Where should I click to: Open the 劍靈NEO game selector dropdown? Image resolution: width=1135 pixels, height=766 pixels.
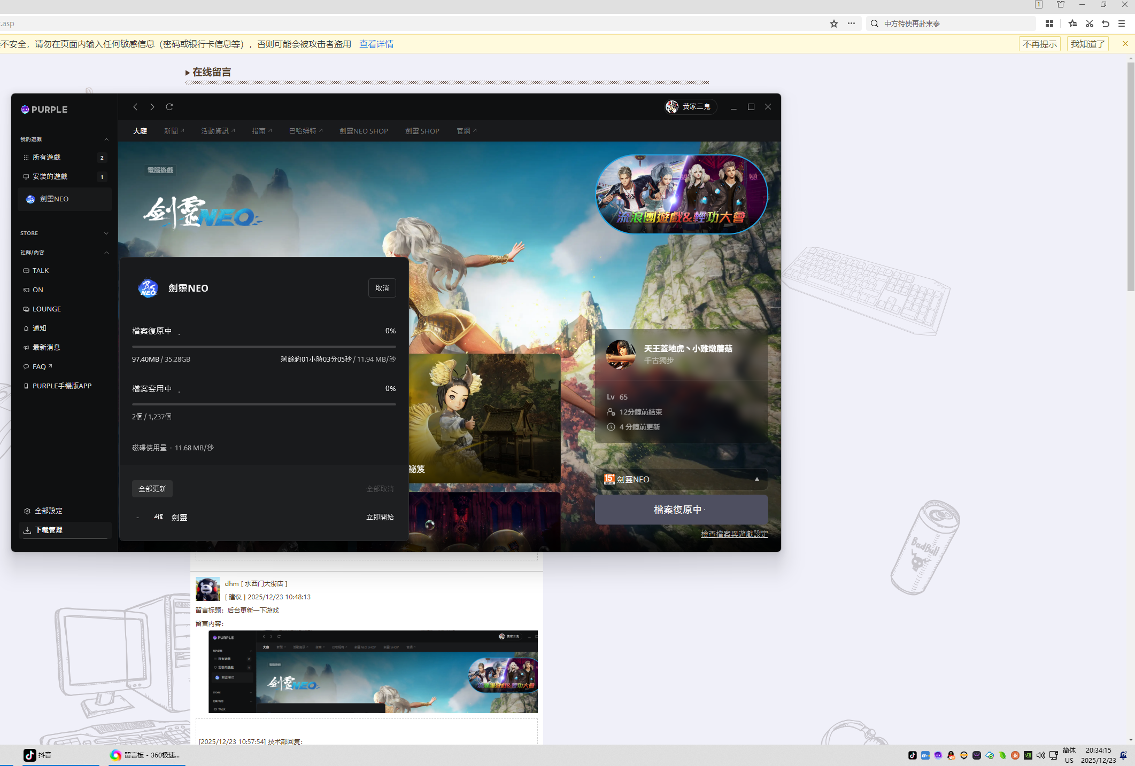[x=681, y=479]
